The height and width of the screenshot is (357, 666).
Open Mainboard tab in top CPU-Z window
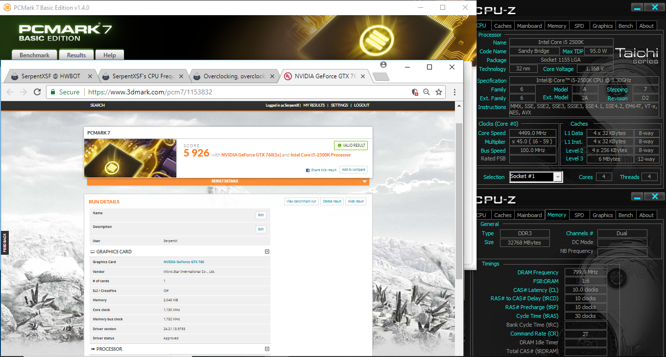point(529,26)
